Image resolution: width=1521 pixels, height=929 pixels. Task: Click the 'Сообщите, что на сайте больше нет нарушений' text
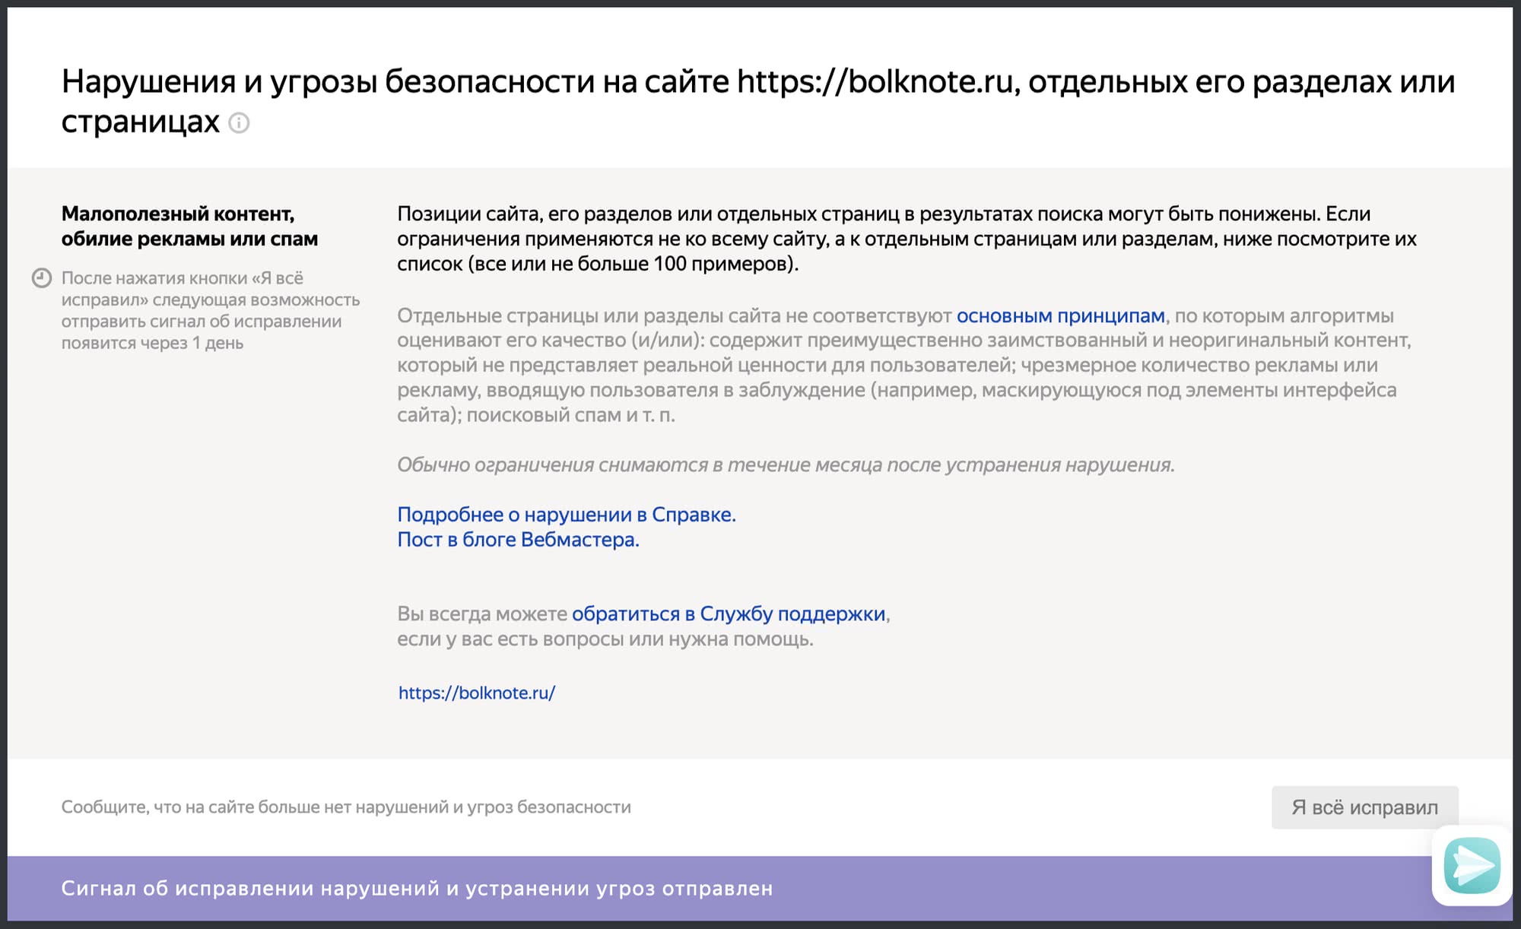pyautogui.click(x=346, y=807)
